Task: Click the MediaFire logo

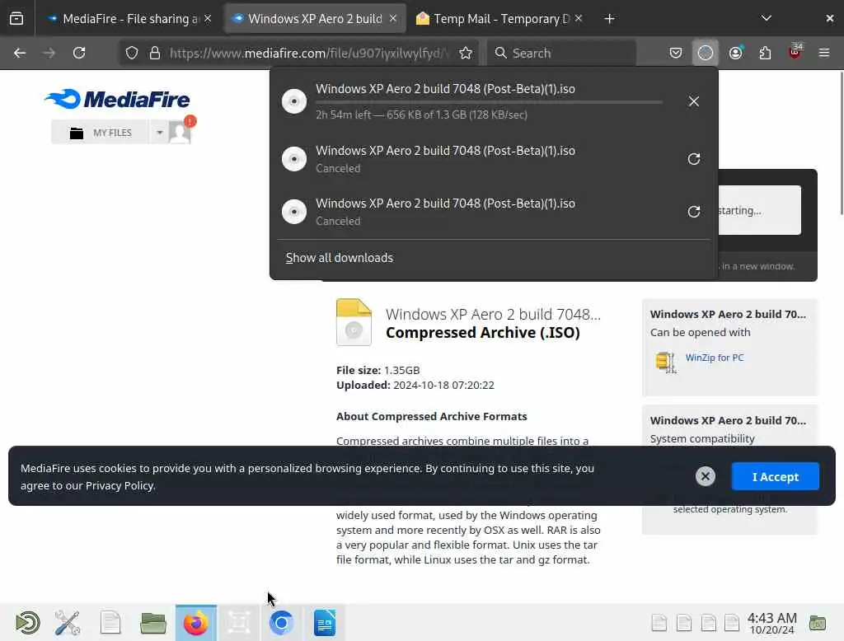Action: pyautogui.click(x=117, y=99)
